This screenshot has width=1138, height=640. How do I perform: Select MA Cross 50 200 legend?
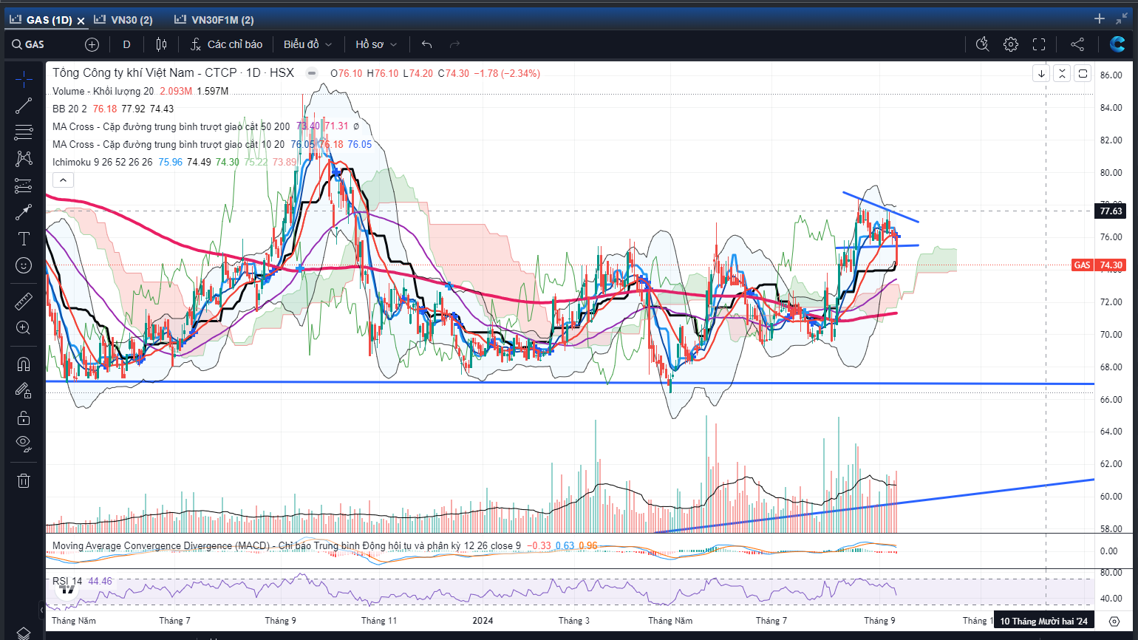tap(171, 126)
